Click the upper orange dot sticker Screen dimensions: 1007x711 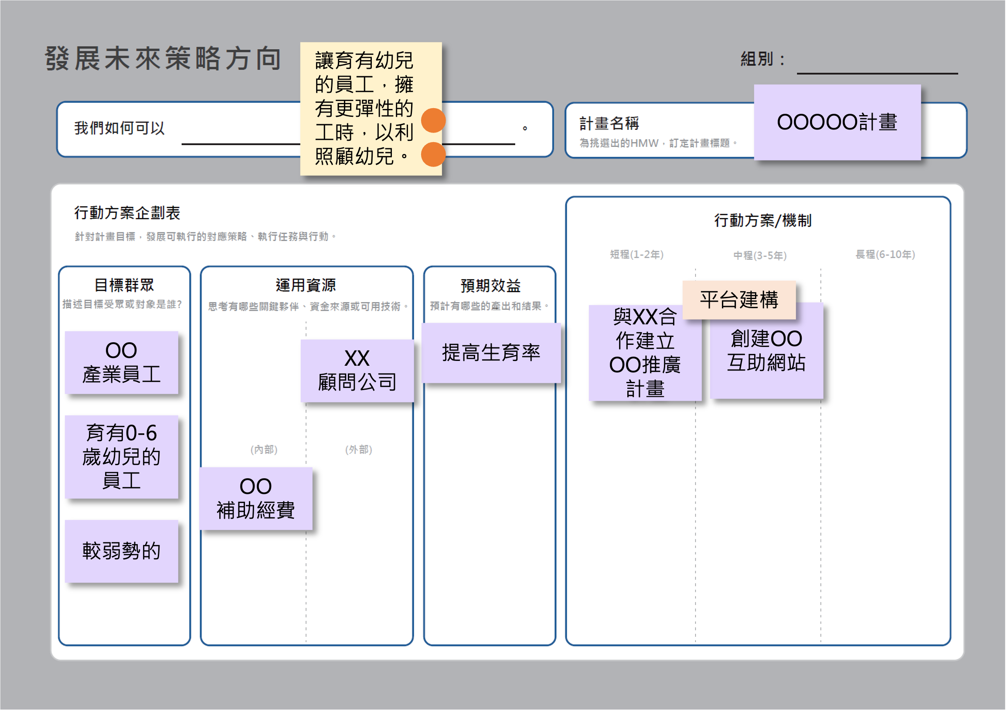pos(433,120)
